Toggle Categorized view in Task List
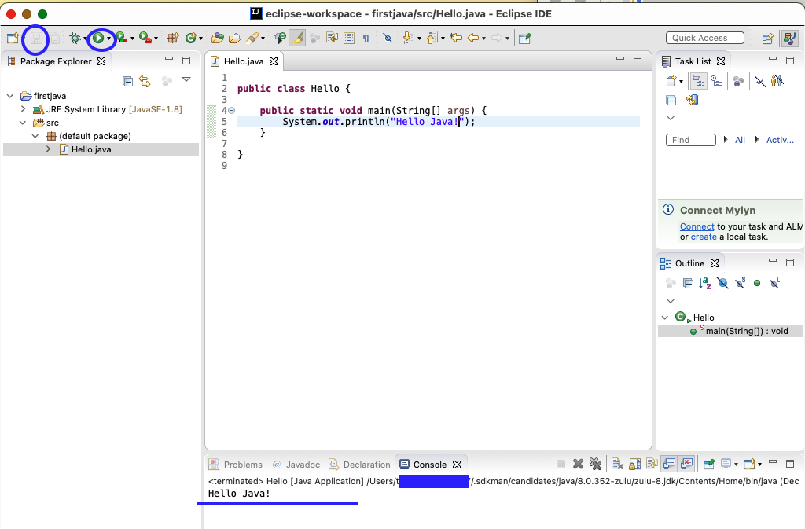Viewport: 805px width, 529px height. click(699, 81)
